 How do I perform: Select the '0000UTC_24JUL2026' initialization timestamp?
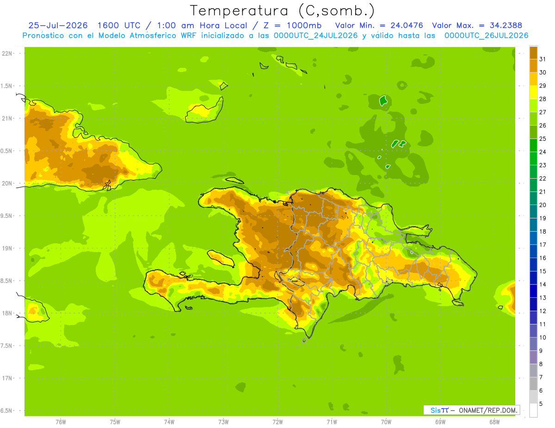pyautogui.click(x=316, y=36)
